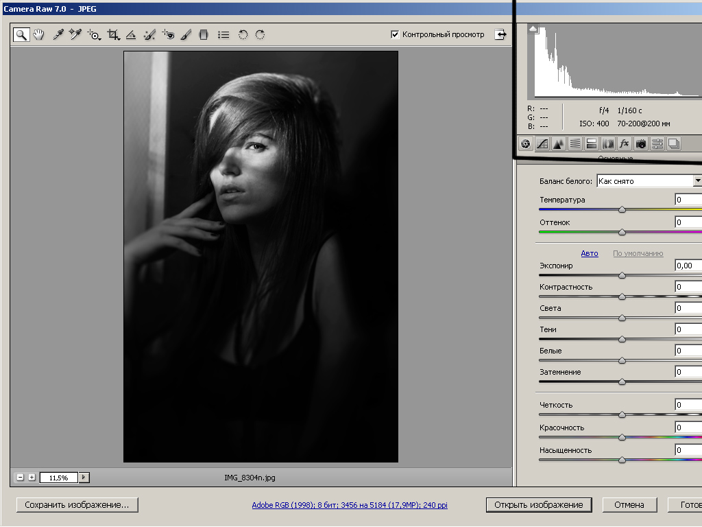Switch to the Tone Curve tab

click(542, 143)
